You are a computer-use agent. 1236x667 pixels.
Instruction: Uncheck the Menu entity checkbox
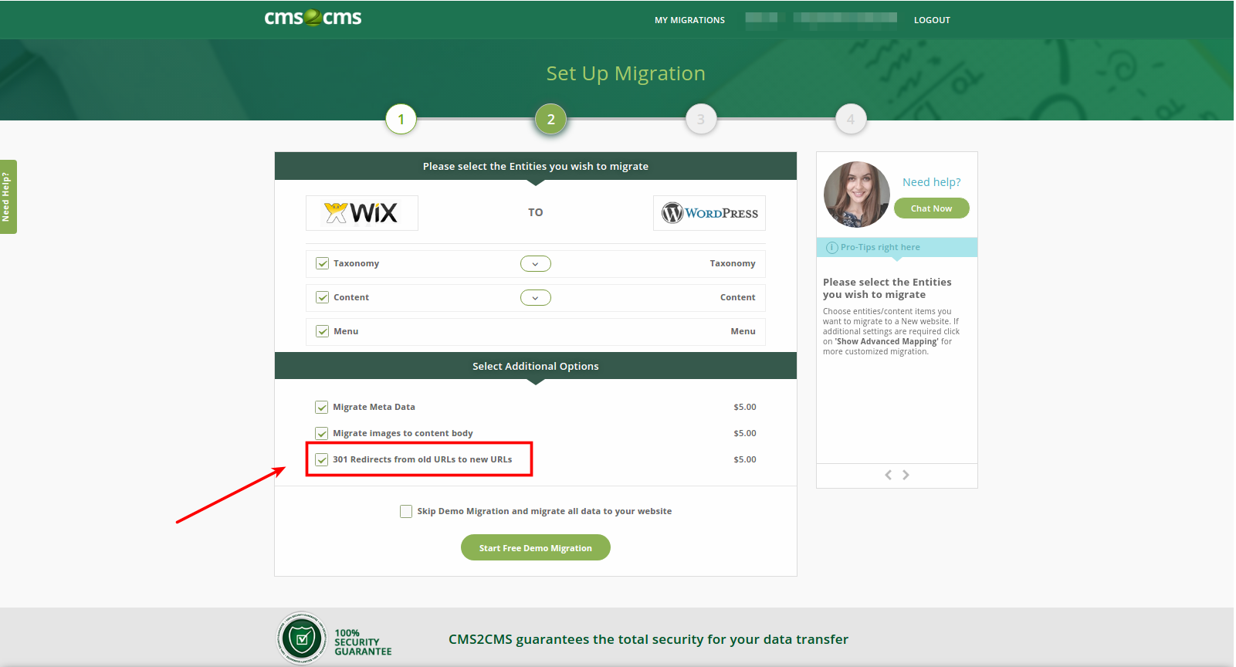point(322,332)
